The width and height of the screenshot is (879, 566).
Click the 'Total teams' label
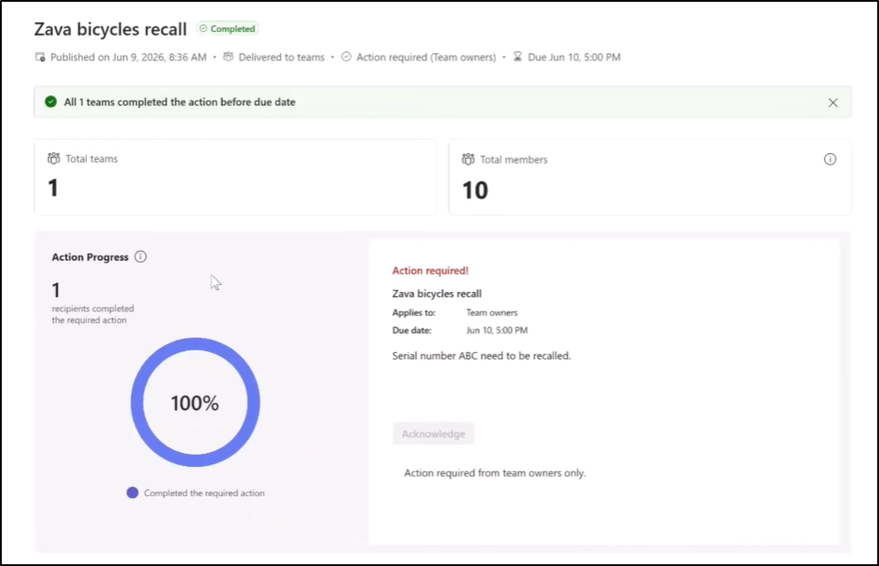91,158
